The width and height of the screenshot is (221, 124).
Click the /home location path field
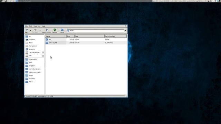(96, 31)
